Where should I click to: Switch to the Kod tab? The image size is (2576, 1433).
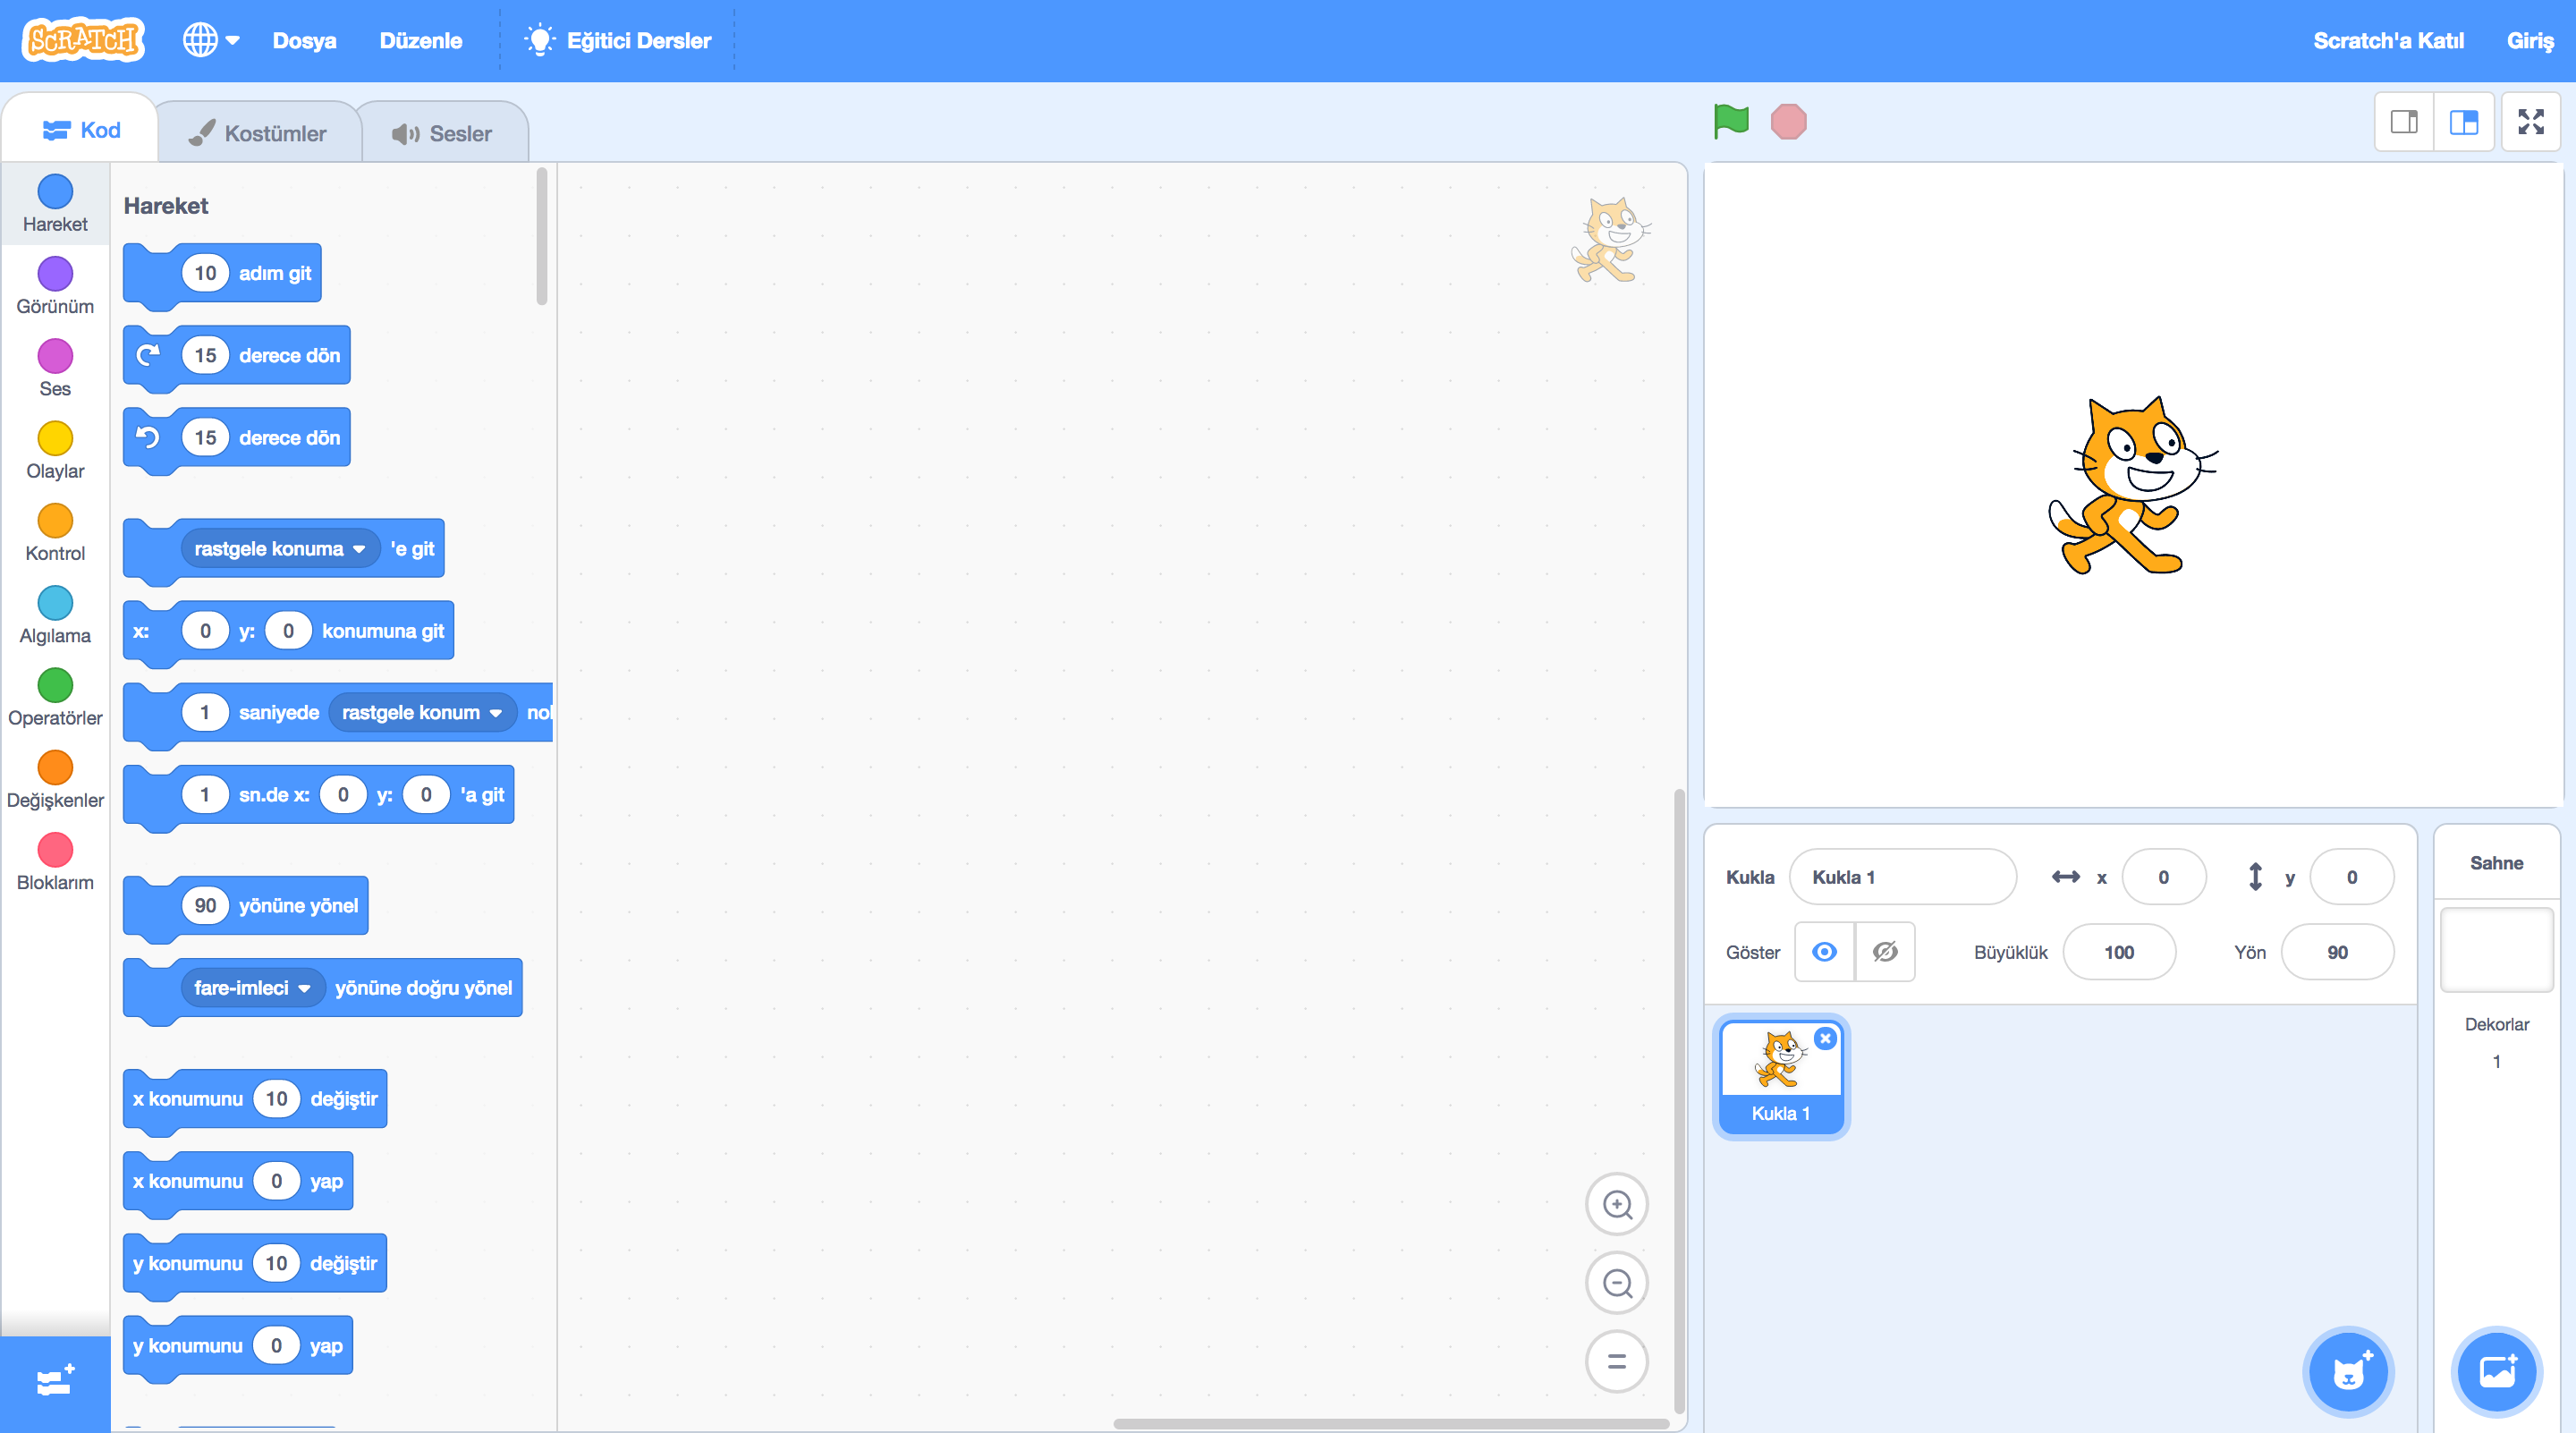[x=81, y=130]
